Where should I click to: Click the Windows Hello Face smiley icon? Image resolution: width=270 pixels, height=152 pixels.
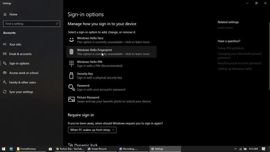pyautogui.click(x=71, y=40)
